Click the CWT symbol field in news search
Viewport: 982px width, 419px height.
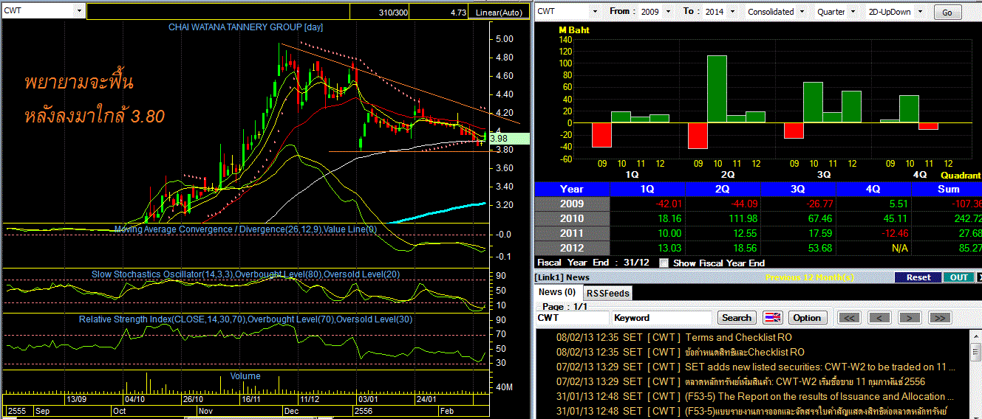click(x=573, y=317)
